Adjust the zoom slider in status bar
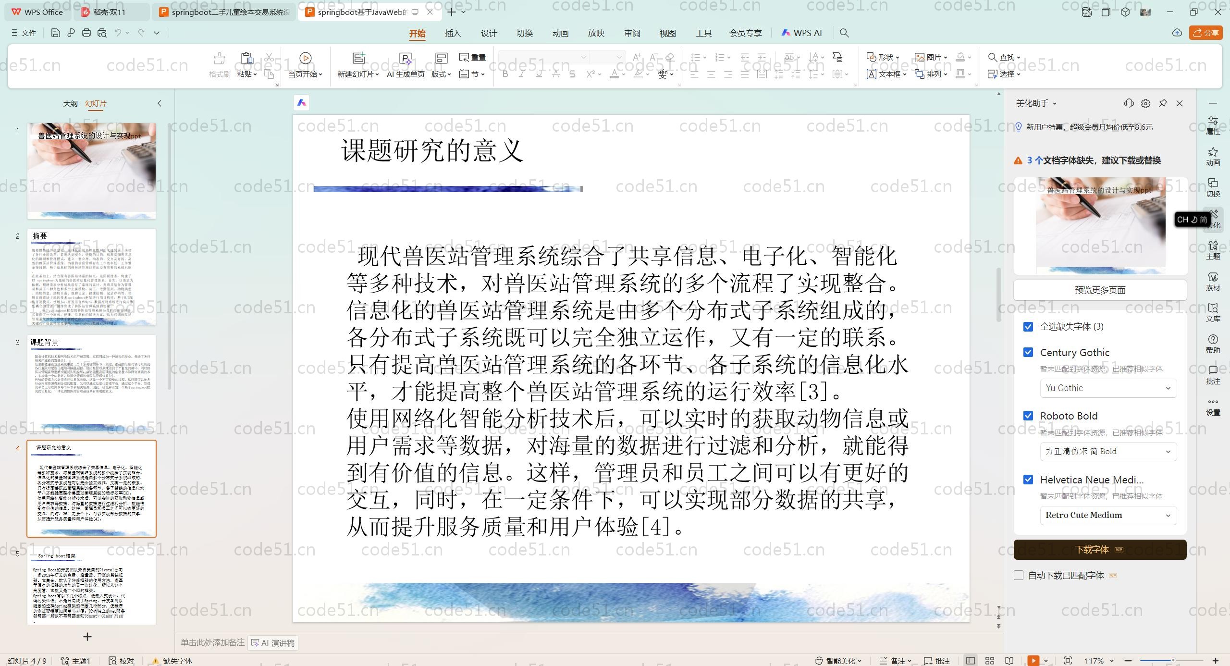Viewport: 1230px width, 666px height. [1172, 661]
